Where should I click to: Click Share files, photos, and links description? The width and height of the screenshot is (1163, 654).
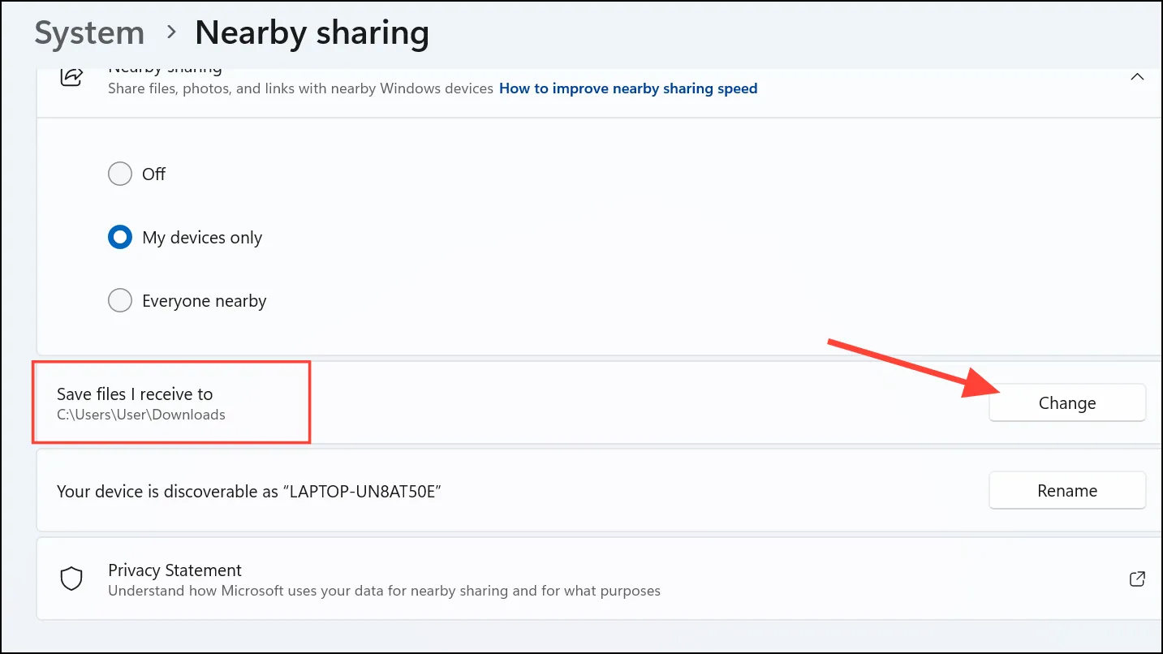300,88
